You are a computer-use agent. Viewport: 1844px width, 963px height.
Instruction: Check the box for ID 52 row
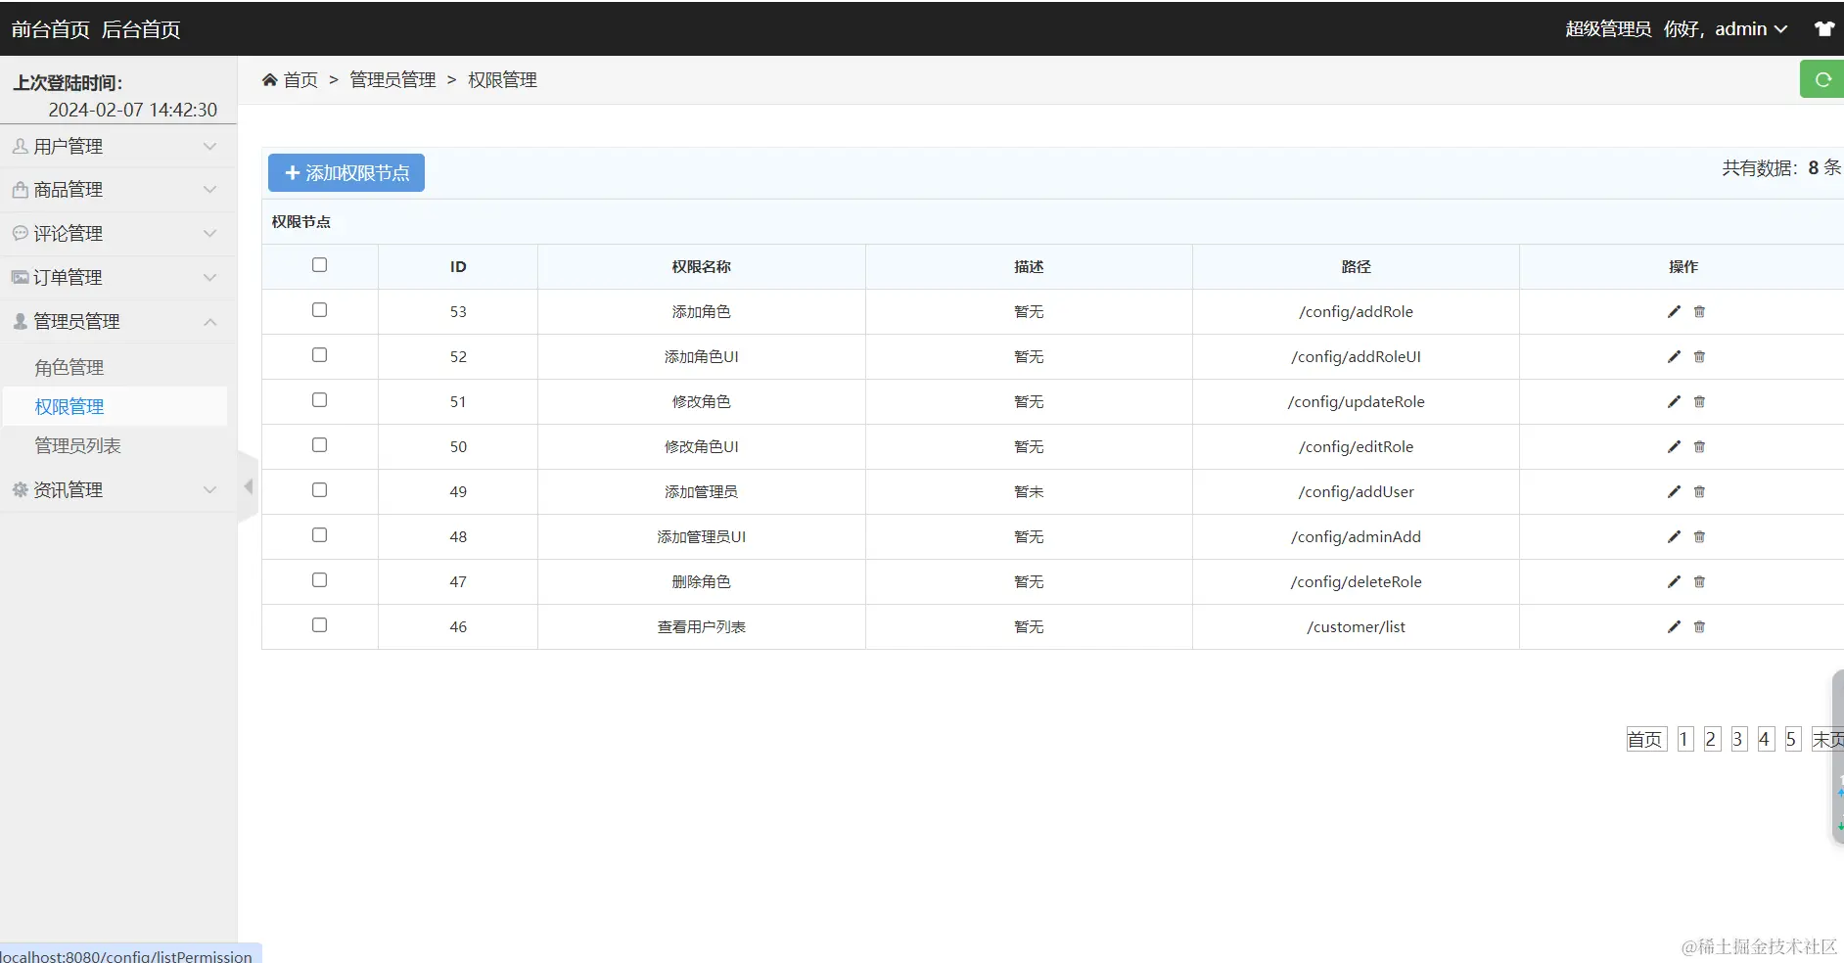point(319,355)
